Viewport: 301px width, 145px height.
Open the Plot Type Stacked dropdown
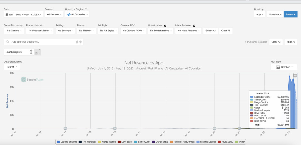coord(284,67)
